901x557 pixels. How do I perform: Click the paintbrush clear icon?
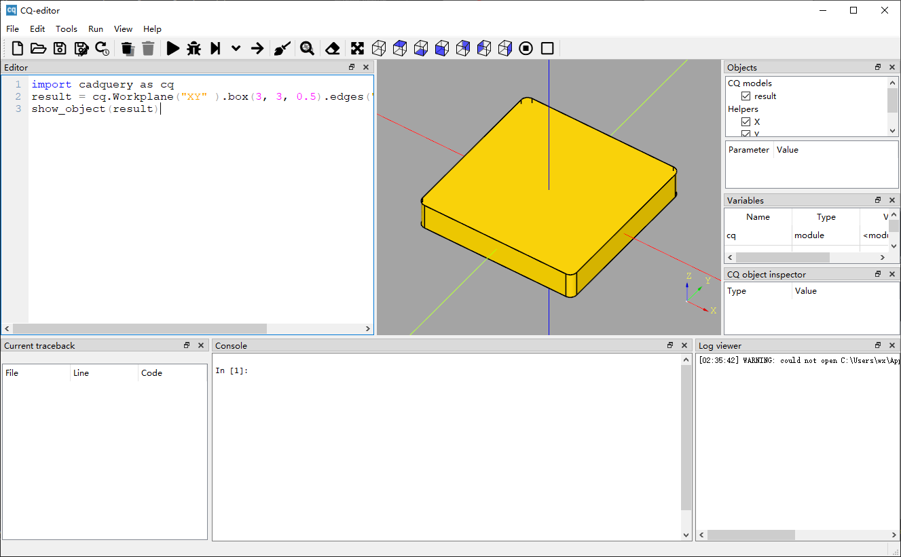[282, 48]
